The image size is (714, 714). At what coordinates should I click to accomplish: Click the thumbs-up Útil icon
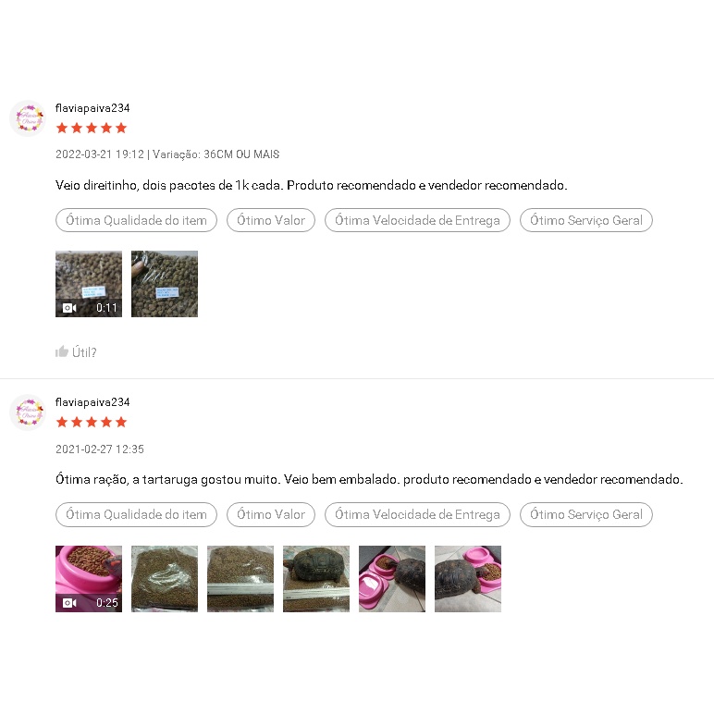click(62, 351)
